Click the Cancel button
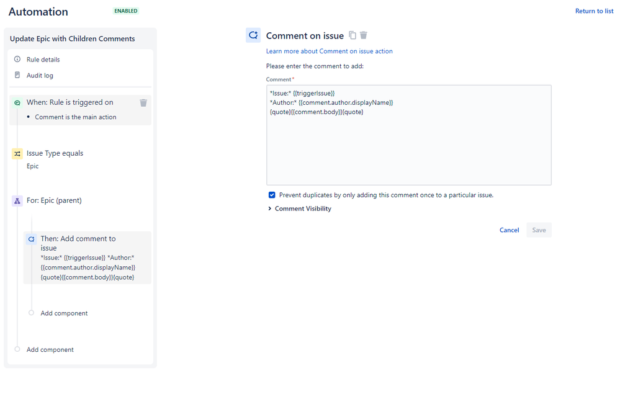This screenshot has width=620, height=394. tap(510, 230)
